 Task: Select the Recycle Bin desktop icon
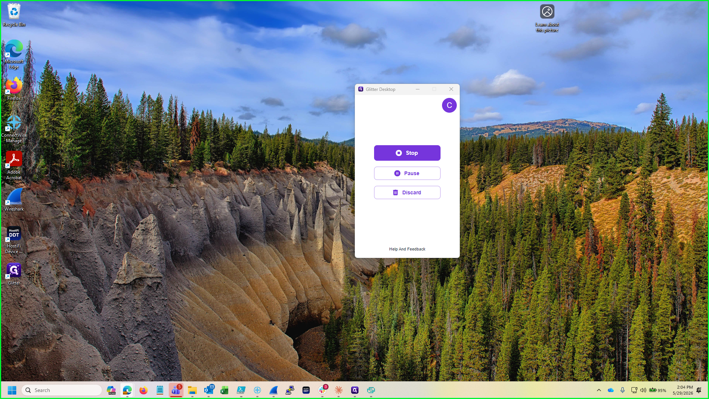coord(14,15)
